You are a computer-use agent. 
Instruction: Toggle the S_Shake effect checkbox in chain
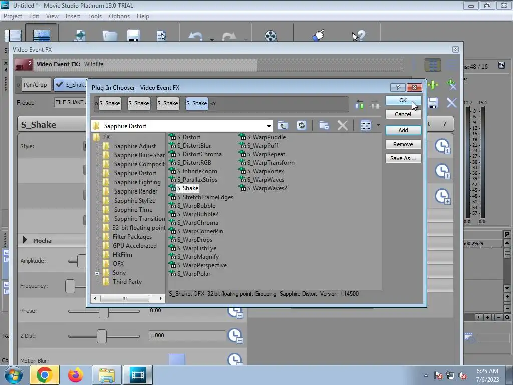(60, 84)
